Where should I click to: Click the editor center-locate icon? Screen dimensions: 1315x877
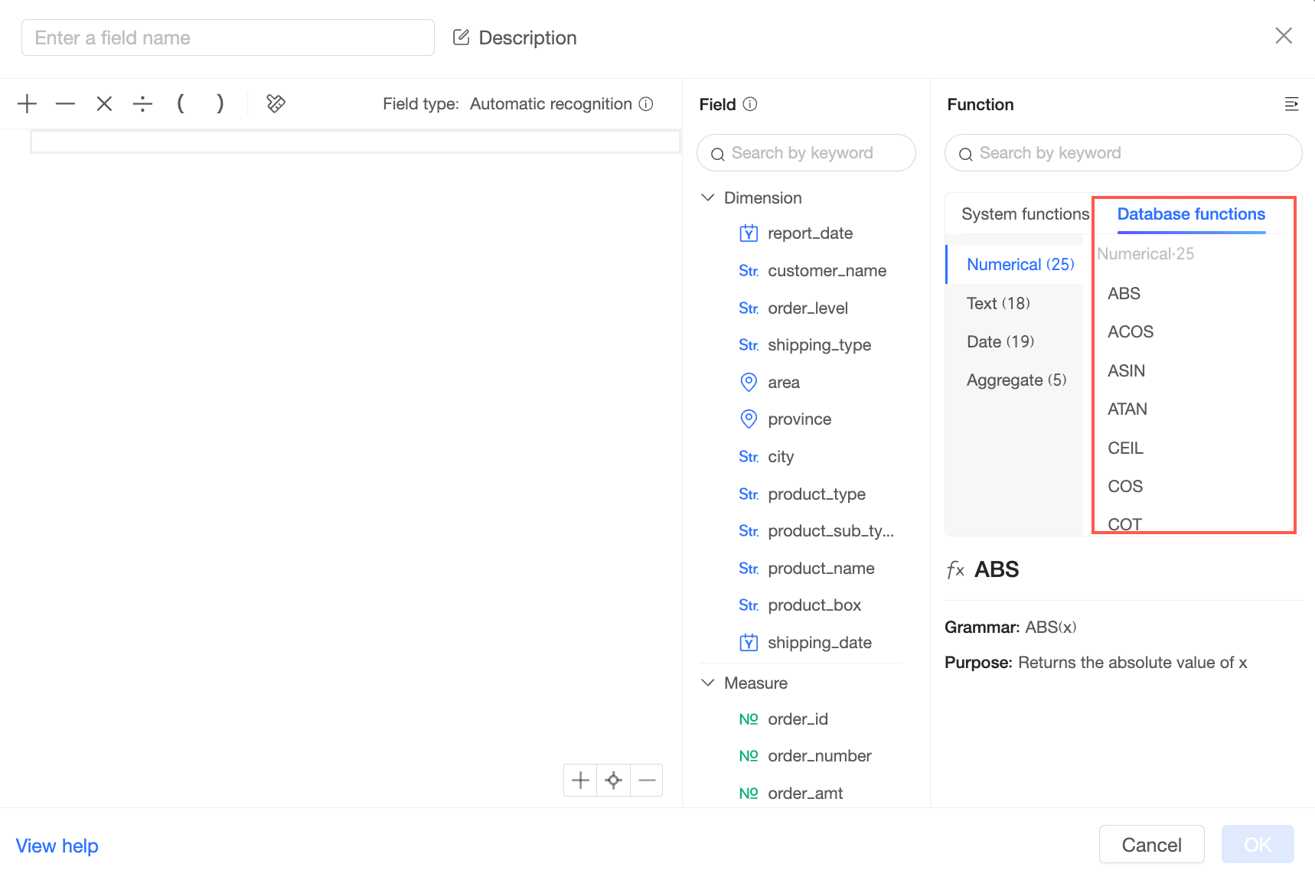coord(613,781)
